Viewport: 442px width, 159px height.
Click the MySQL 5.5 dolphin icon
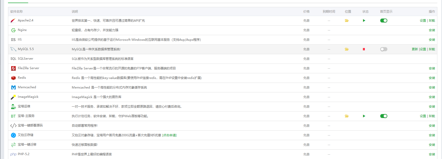[x=13, y=49]
